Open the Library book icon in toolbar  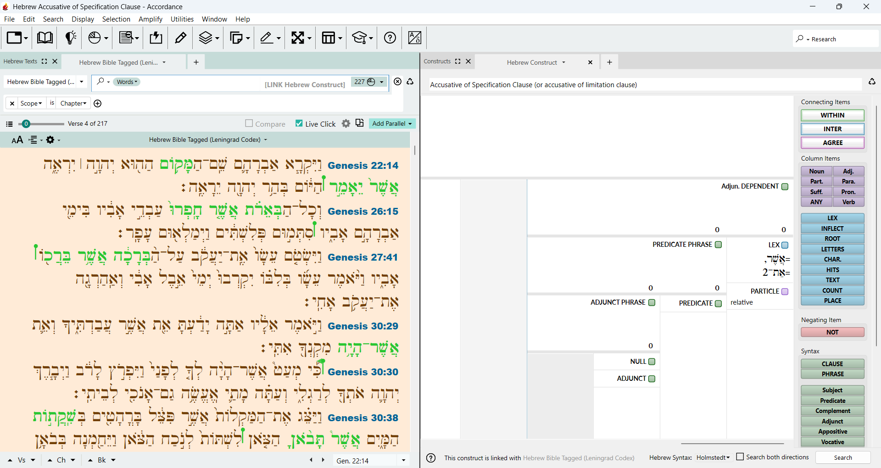point(45,38)
